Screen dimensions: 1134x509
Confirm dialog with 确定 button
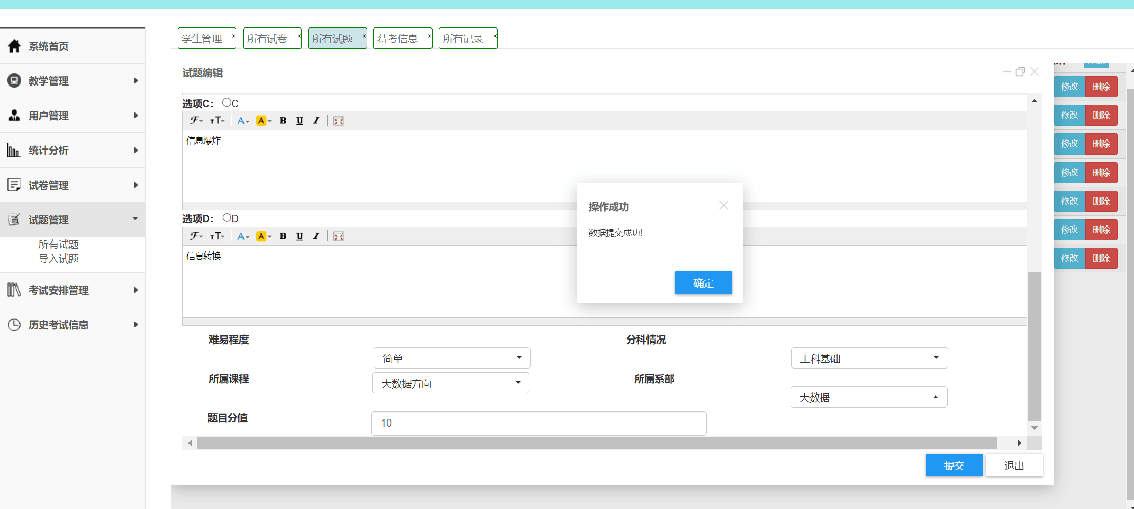pyautogui.click(x=704, y=283)
